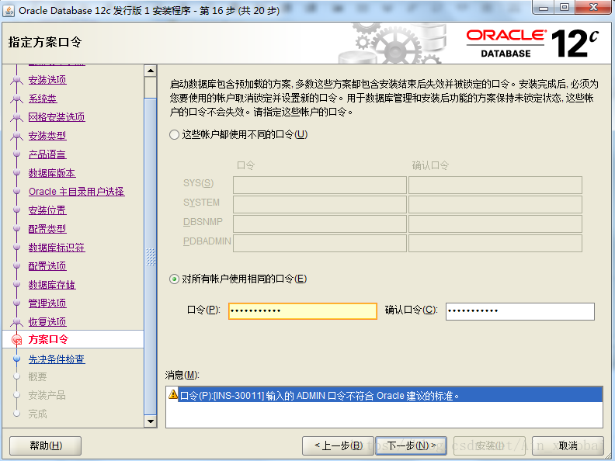The width and height of the screenshot is (615, 461).
Task: Go to 安装类型 step
Action: [x=47, y=136]
